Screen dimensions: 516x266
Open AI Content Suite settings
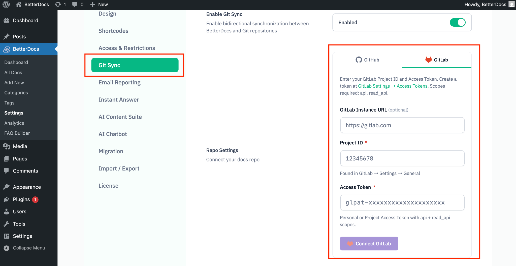tap(120, 117)
